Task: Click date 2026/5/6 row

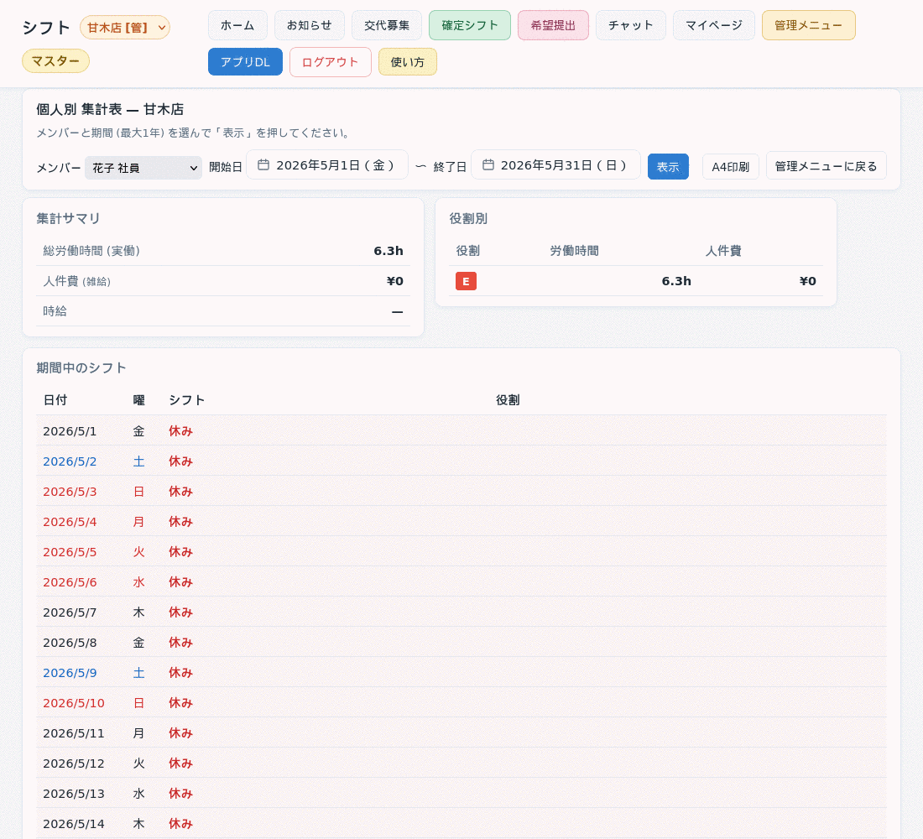Action: (461, 582)
